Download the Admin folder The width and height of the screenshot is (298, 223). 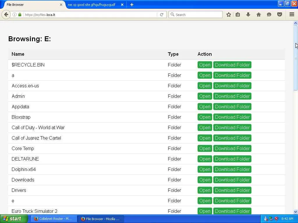point(232,96)
